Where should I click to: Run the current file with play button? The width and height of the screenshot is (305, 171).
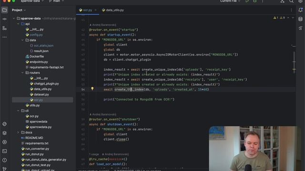pyautogui.click(x=247, y=1)
